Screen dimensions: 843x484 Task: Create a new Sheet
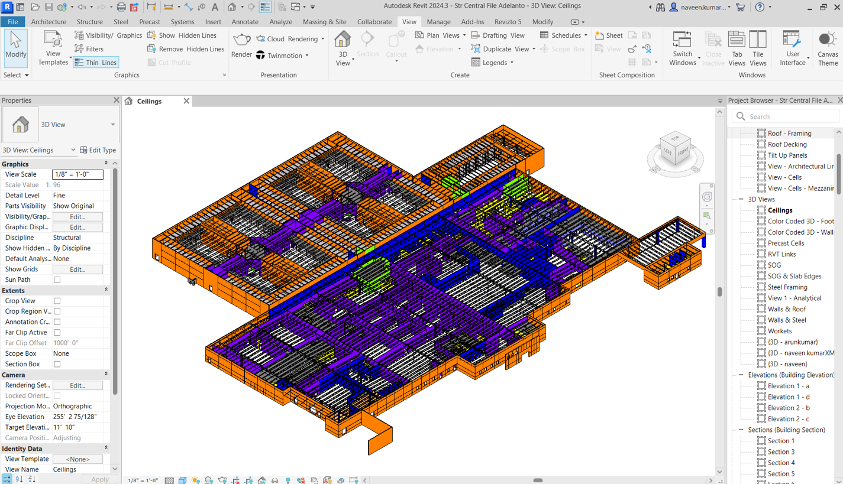click(x=609, y=35)
